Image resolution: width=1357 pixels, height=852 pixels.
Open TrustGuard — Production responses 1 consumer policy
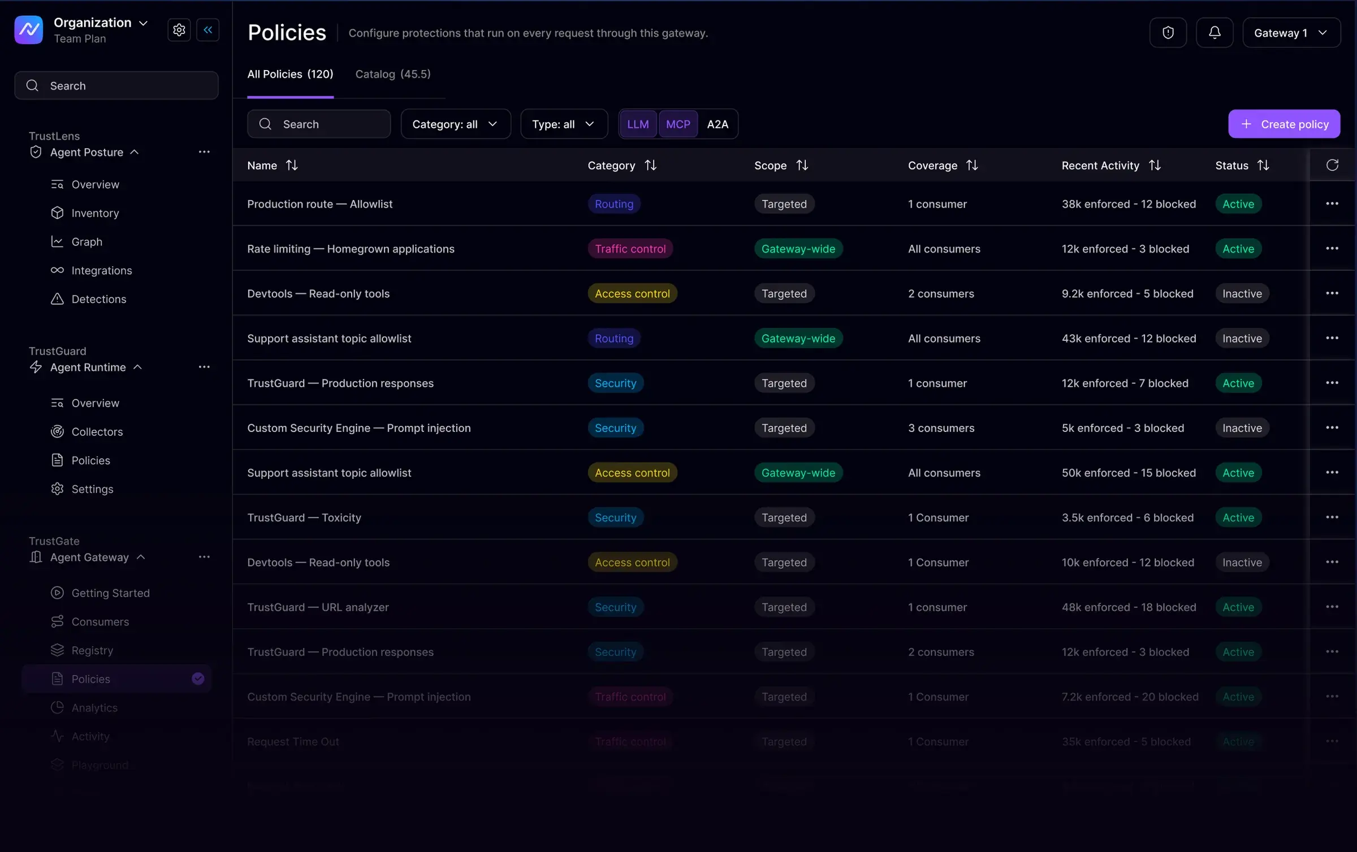point(340,383)
